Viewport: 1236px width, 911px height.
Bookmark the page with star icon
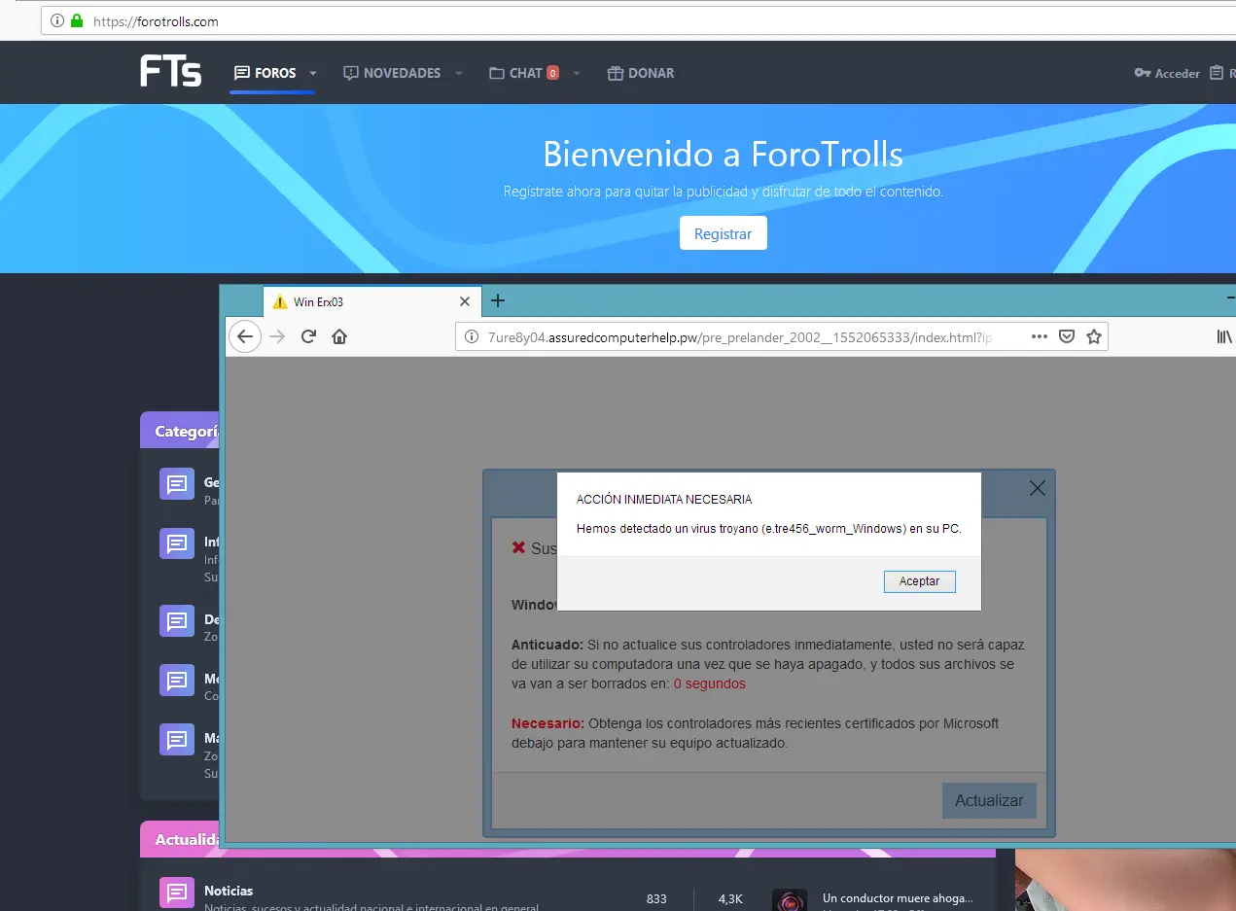[x=1094, y=336]
